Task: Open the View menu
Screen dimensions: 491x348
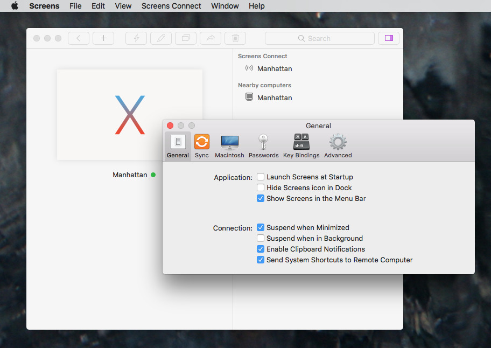Action: [123, 6]
